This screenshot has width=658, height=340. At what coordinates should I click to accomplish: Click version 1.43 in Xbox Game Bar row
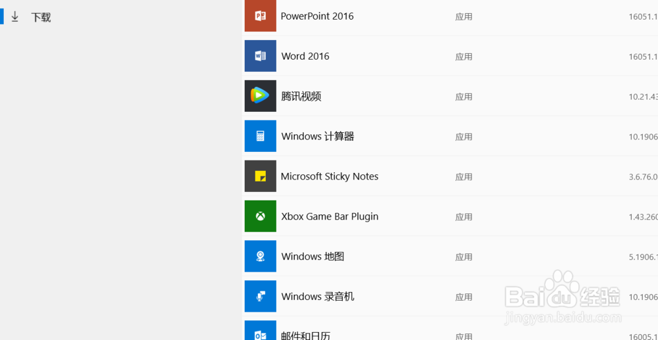pos(643,217)
